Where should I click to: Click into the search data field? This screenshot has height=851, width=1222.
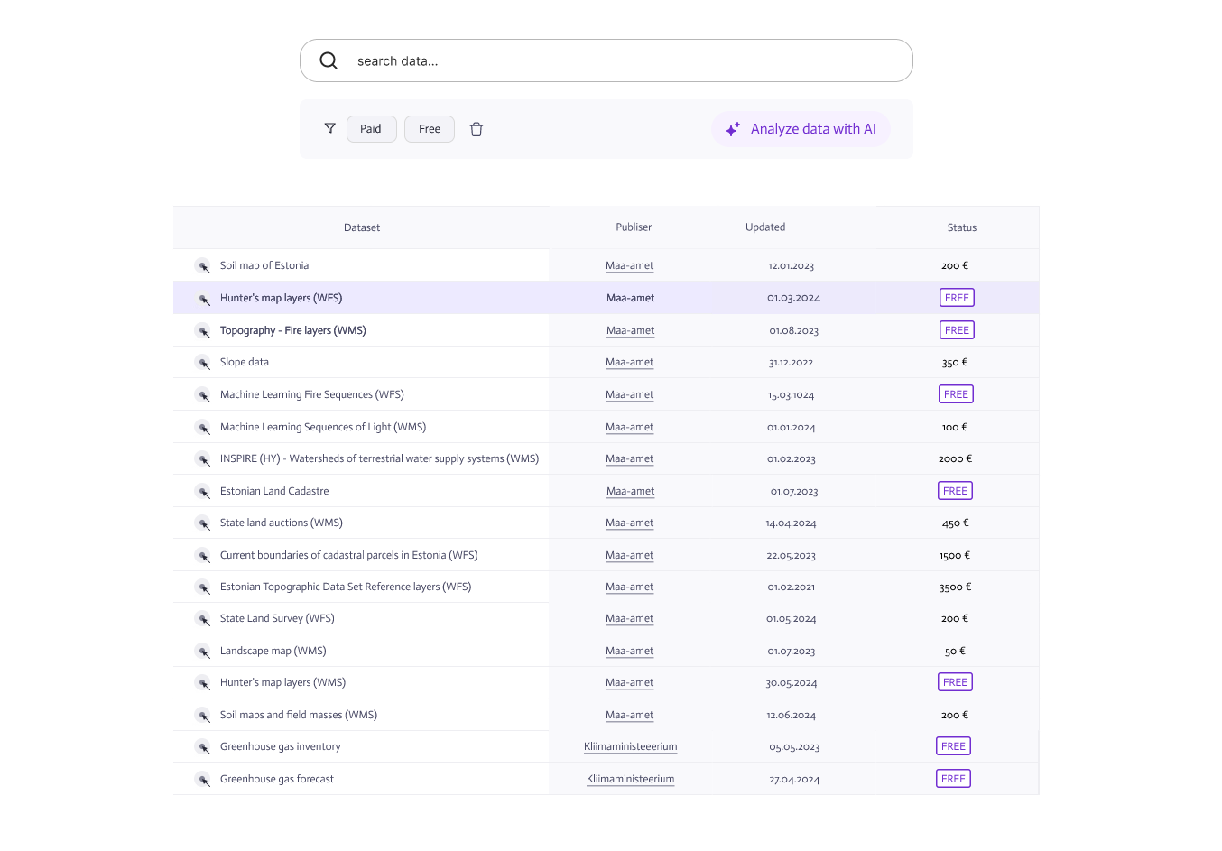[x=606, y=60]
